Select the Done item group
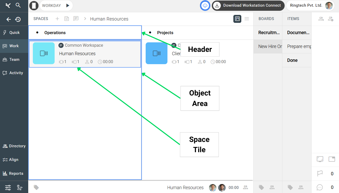Image resolution: width=339 pixels, height=193 pixels. (x=292, y=60)
